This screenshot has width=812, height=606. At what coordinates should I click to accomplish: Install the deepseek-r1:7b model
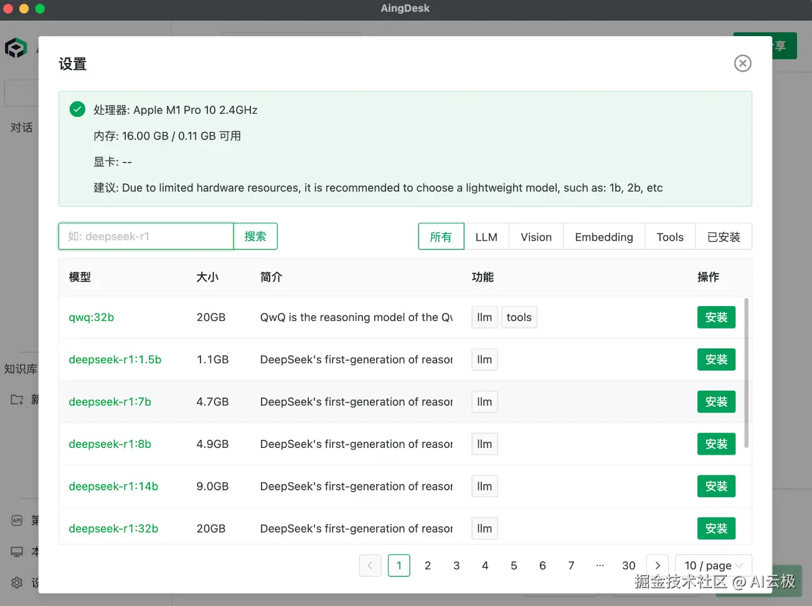pyautogui.click(x=716, y=402)
